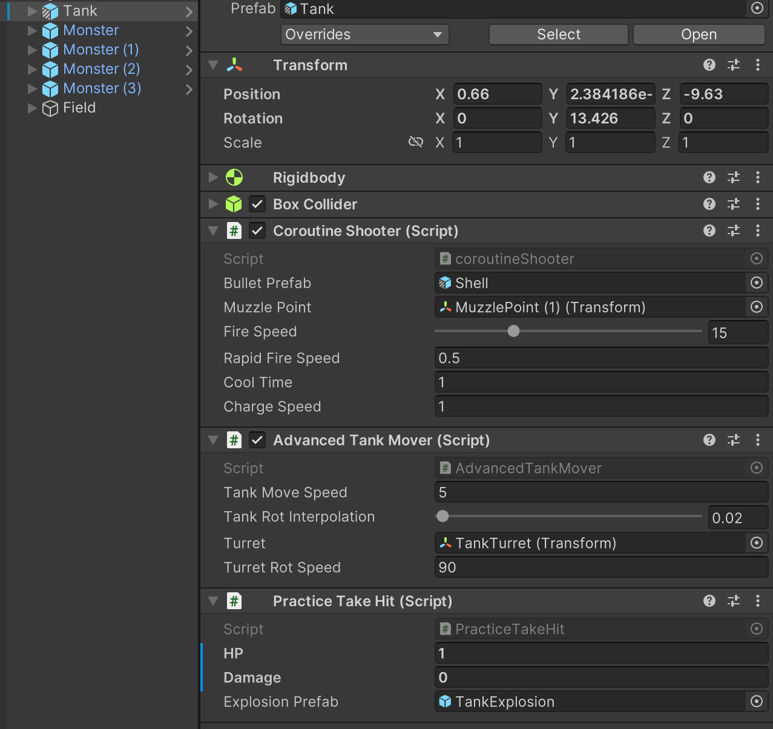Open Box Collider three-dot menu

[x=758, y=204]
